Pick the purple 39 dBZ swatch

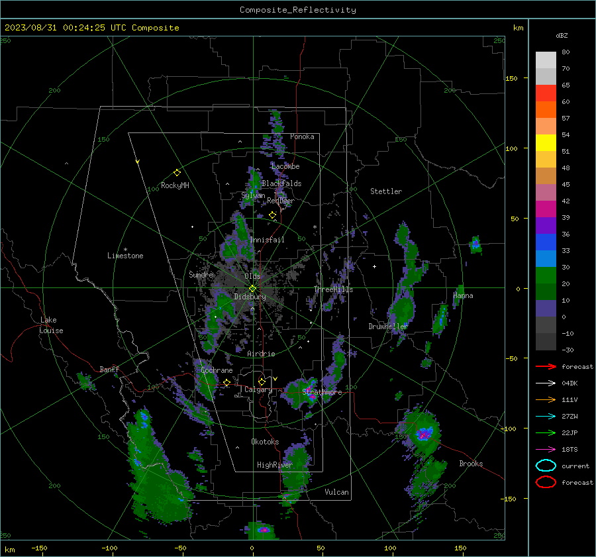click(546, 225)
